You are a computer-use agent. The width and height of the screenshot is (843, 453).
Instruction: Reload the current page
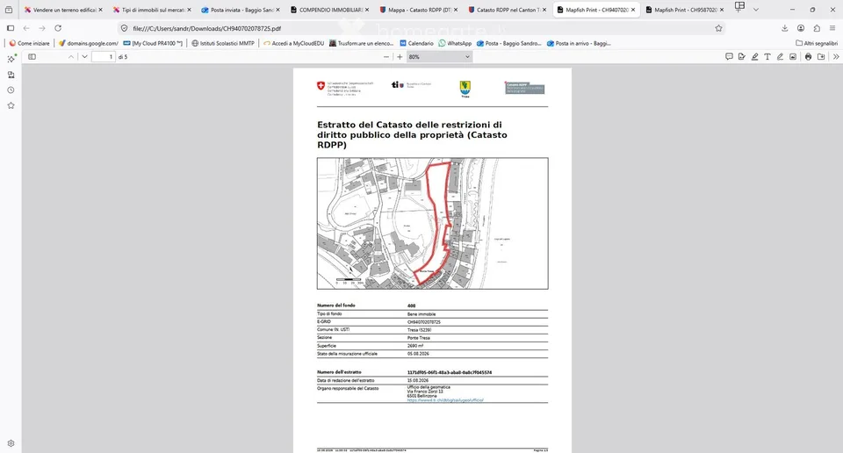(58, 28)
